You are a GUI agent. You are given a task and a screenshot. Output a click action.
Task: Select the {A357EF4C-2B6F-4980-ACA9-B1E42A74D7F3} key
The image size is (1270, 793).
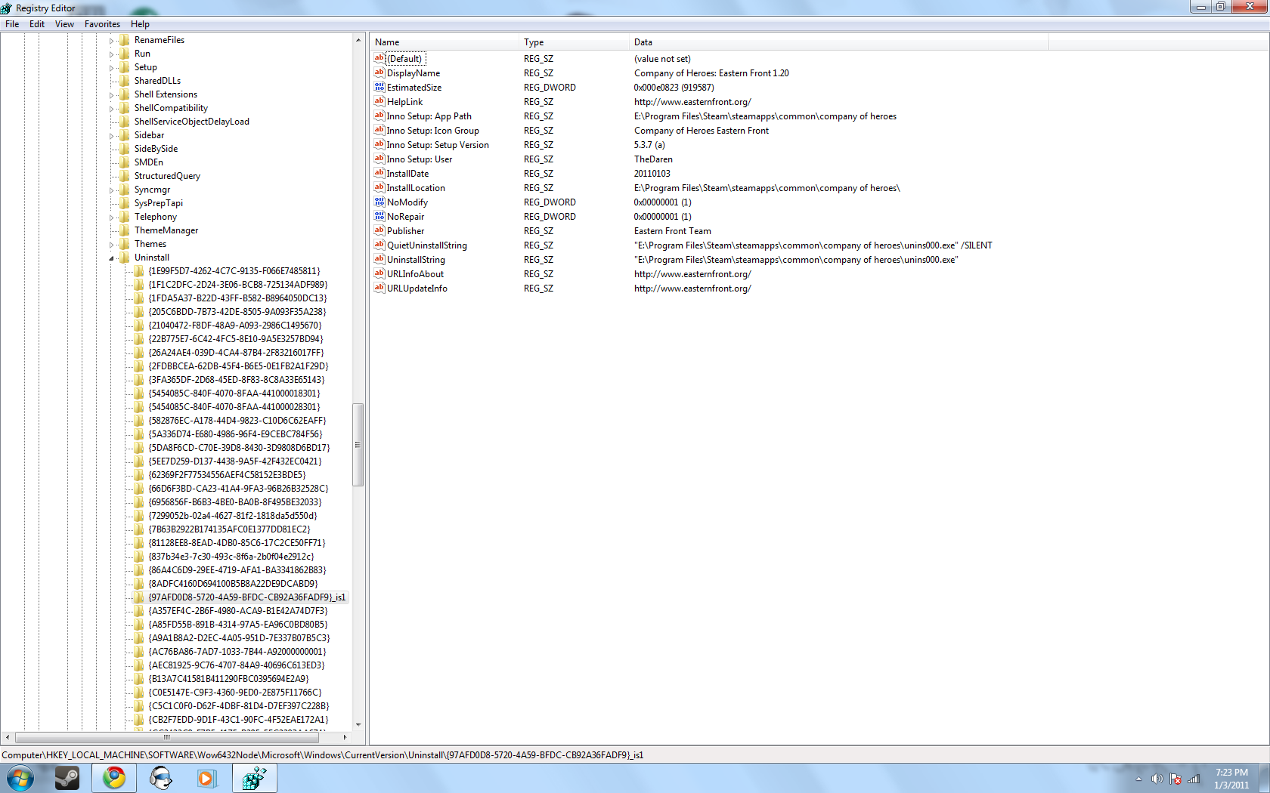pos(238,611)
